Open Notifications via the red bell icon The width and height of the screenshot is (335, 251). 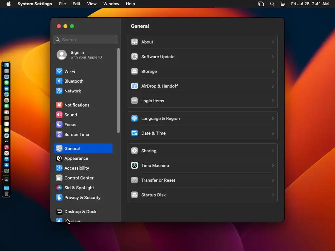coord(59,105)
